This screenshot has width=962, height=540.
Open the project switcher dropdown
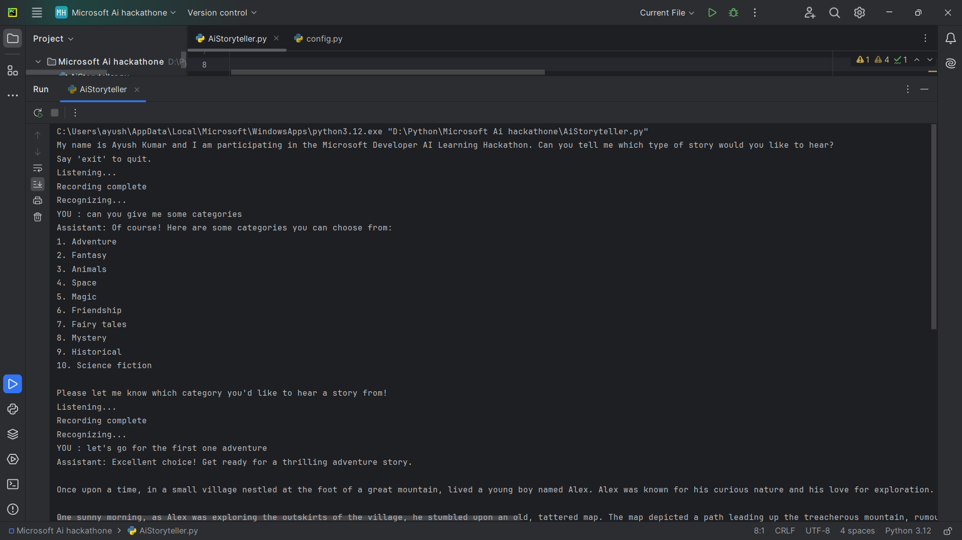[x=116, y=13]
